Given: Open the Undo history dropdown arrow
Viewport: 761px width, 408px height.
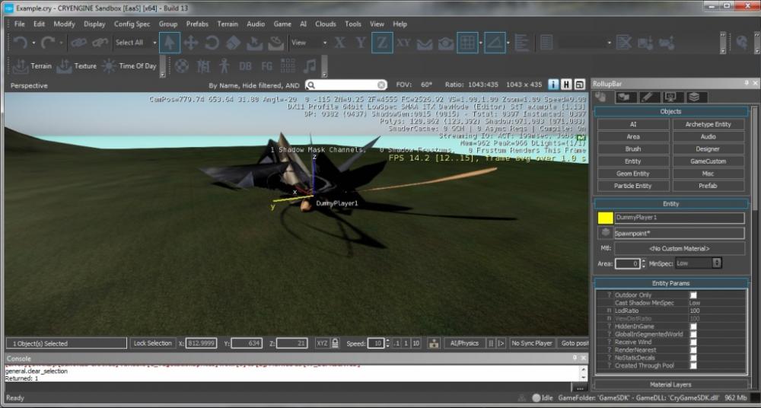Looking at the screenshot, I should 33,43.
